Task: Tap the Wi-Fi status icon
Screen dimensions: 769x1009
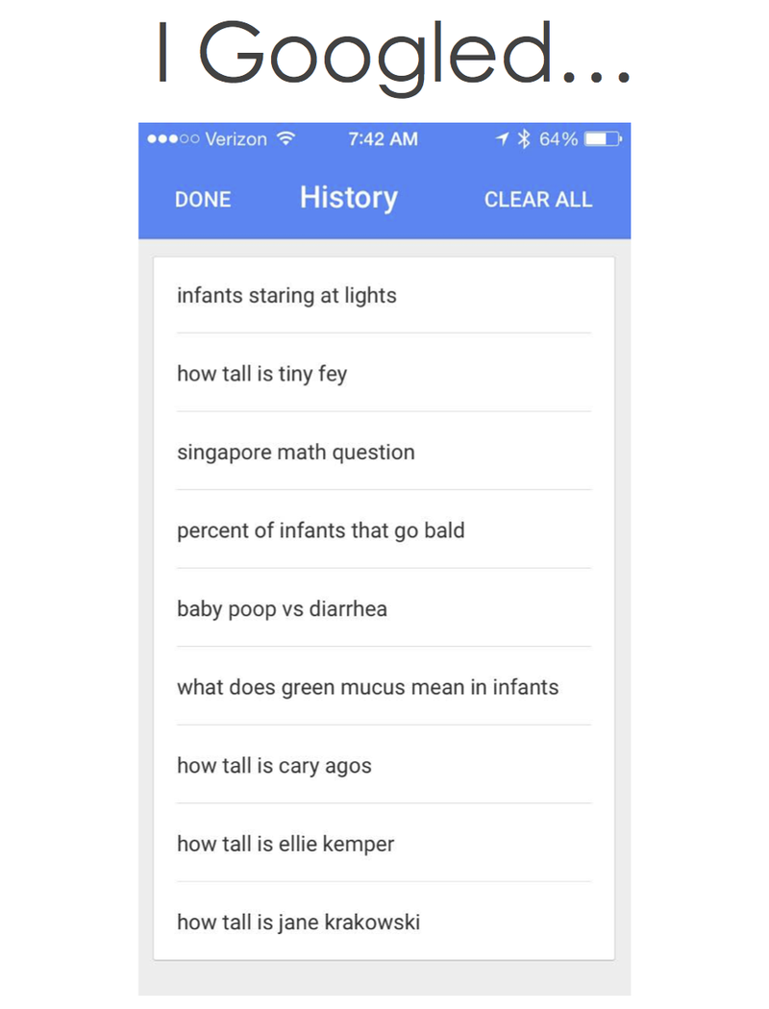Action: point(285,139)
